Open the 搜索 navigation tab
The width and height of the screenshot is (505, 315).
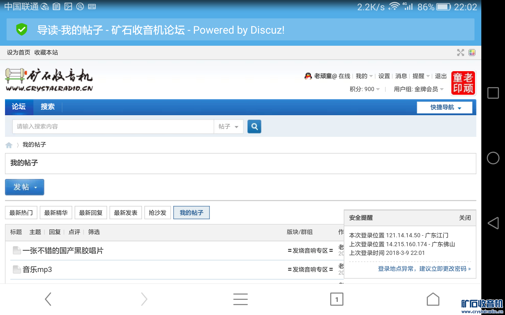[48, 107]
